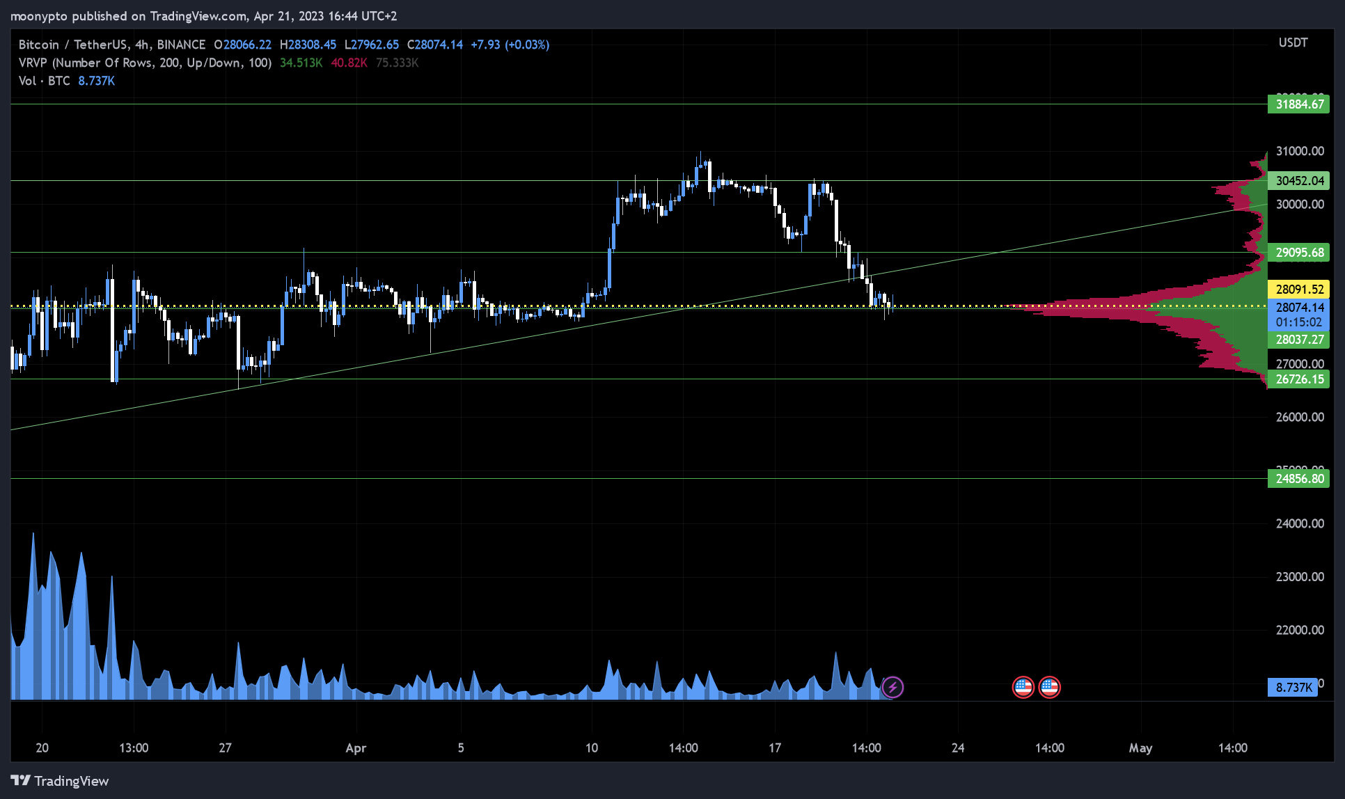Click the gray 75.333K total volume value
Screen dimensions: 1345x799
[397, 63]
